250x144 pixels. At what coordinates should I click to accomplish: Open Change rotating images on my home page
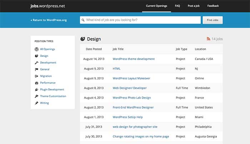(x=141, y=136)
